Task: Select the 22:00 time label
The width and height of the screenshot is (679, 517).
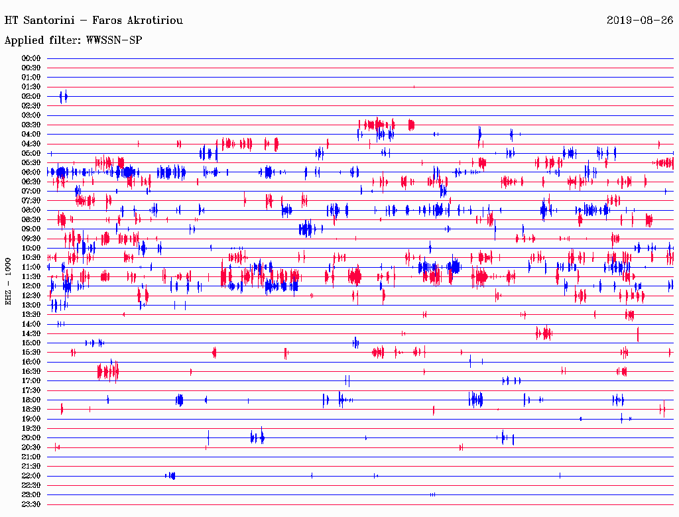Action: (31, 476)
